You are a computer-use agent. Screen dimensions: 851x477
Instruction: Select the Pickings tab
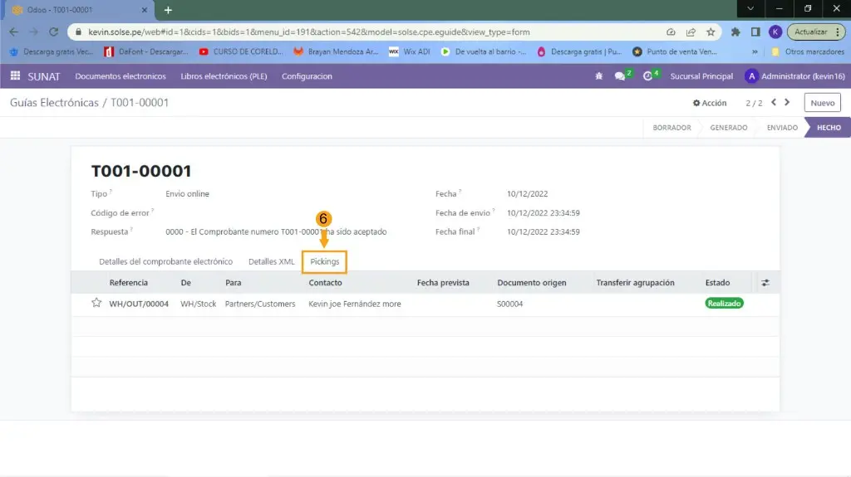(x=324, y=261)
